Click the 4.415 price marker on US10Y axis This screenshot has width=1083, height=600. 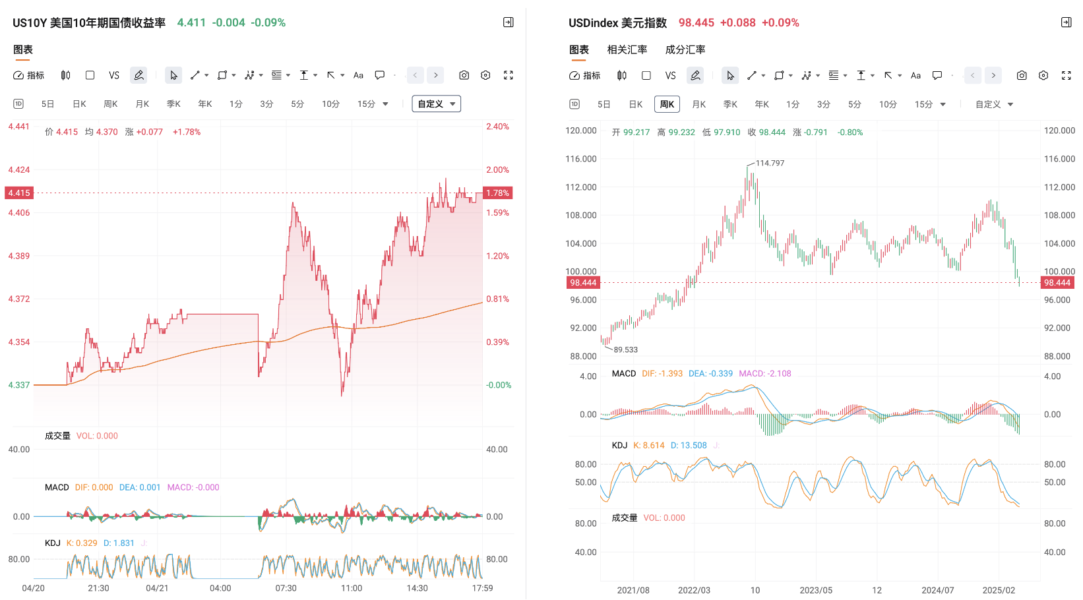(19, 193)
